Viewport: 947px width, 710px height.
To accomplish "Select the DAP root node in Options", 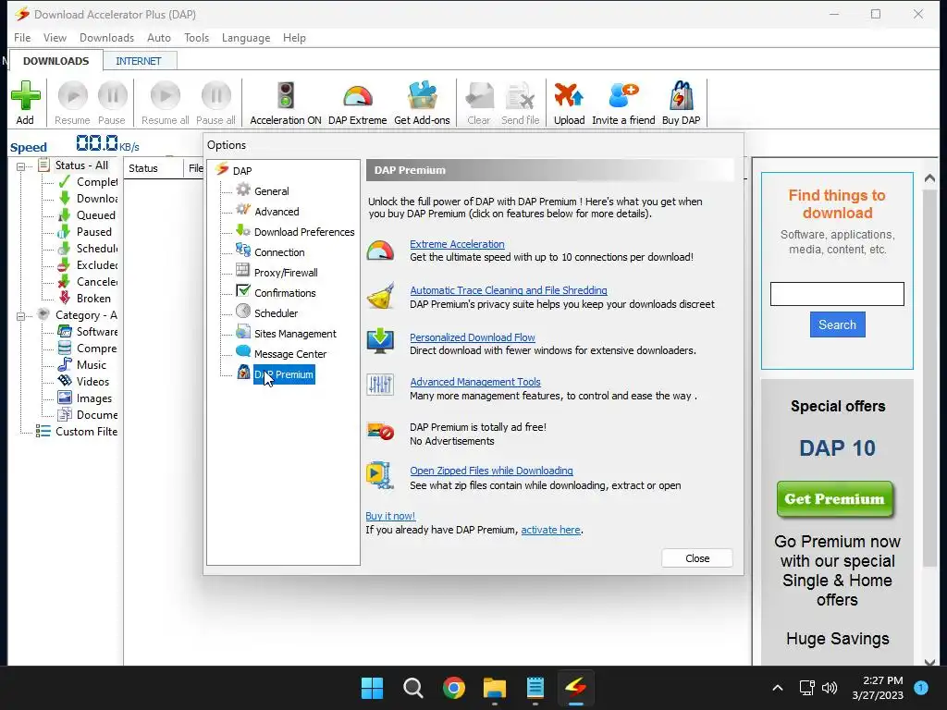I will (242, 171).
